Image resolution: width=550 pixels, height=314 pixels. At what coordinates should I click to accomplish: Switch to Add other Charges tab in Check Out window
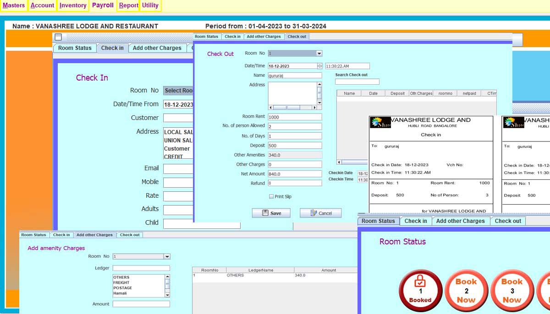click(x=264, y=37)
